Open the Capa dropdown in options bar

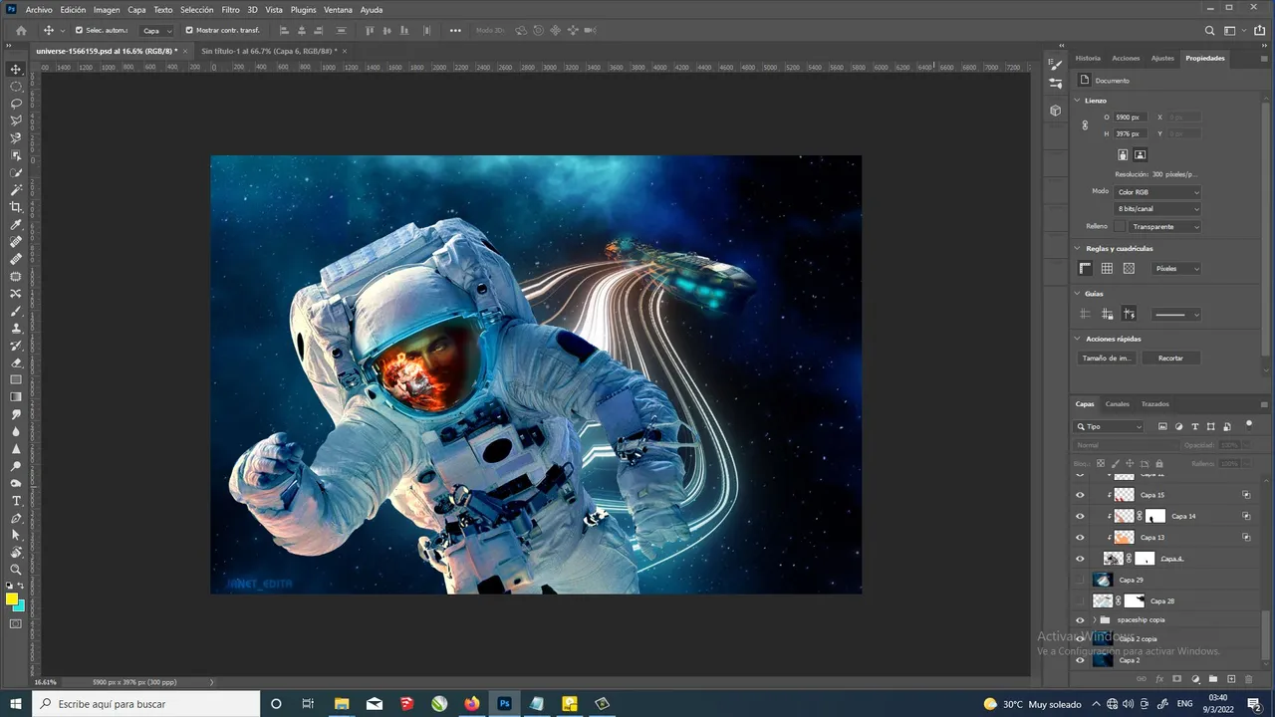coord(155,31)
